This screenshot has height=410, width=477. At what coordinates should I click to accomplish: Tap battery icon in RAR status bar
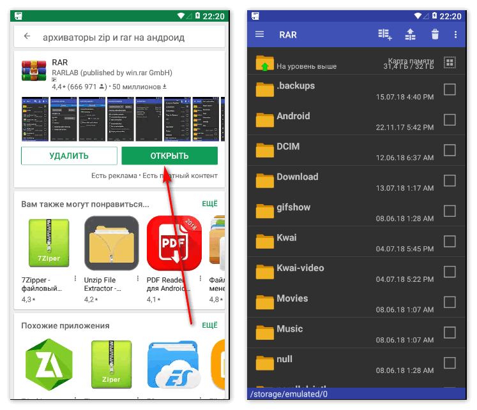pos(434,15)
